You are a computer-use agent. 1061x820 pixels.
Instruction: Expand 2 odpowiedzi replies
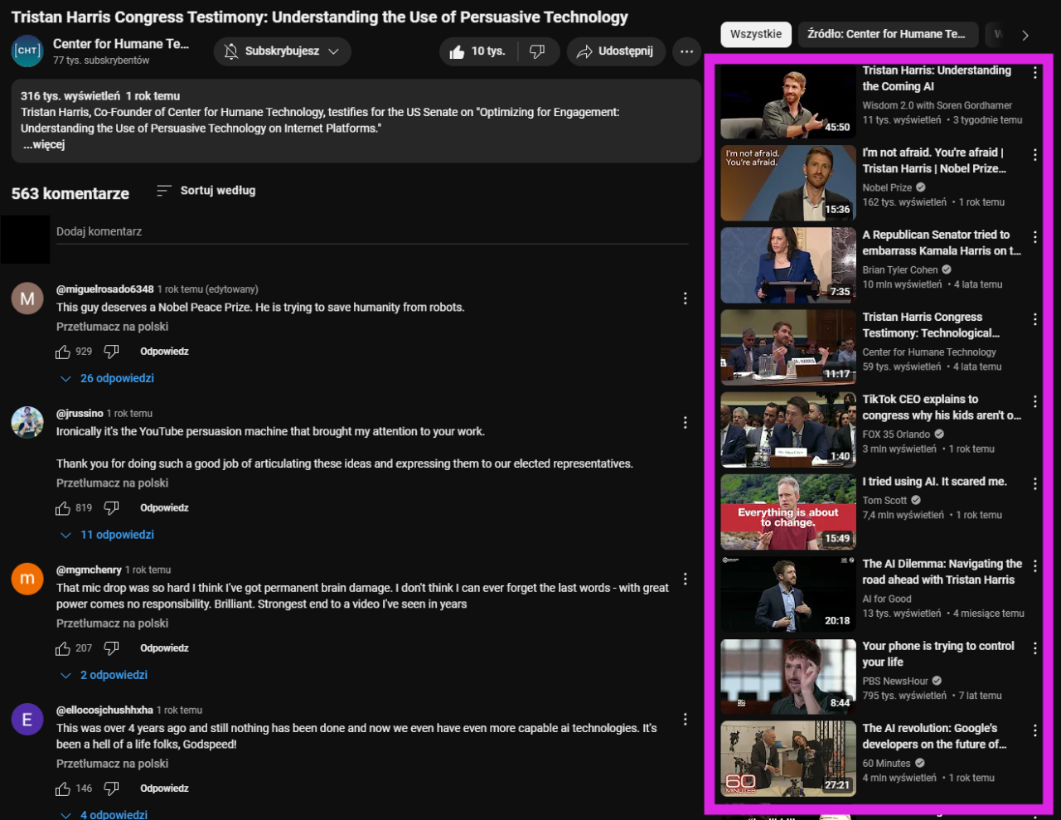point(104,675)
